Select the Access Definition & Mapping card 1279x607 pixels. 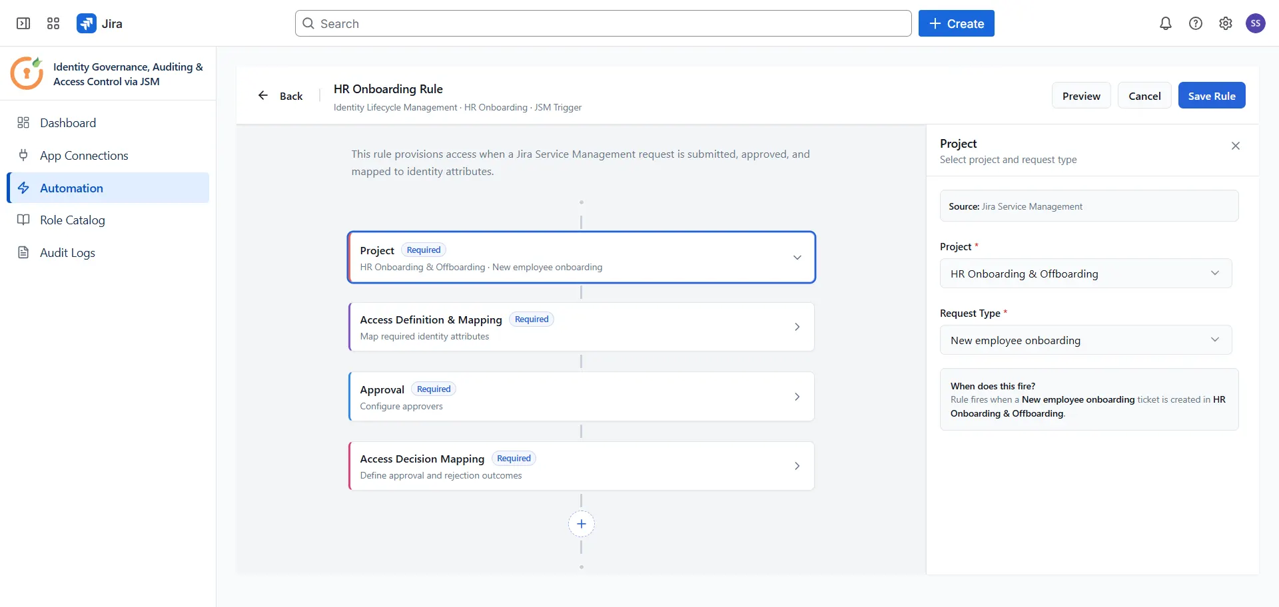582,327
